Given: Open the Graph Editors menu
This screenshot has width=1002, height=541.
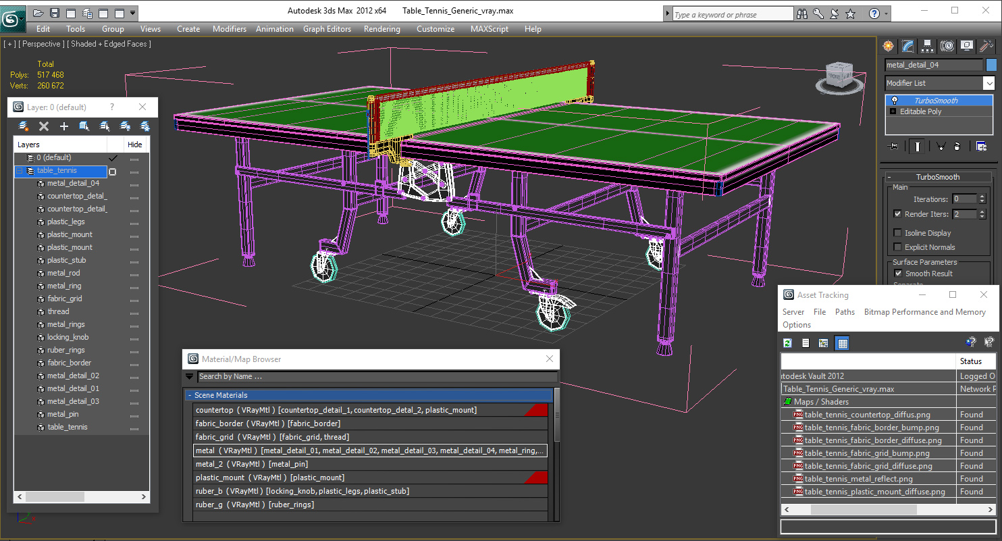Looking at the screenshot, I should pyautogui.click(x=327, y=29).
